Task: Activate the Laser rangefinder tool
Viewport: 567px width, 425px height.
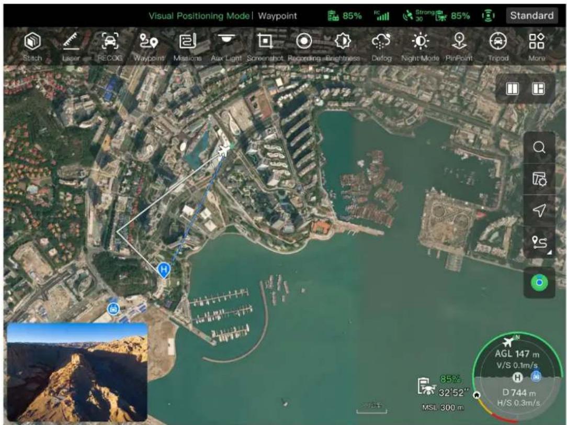Action: (71, 47)
